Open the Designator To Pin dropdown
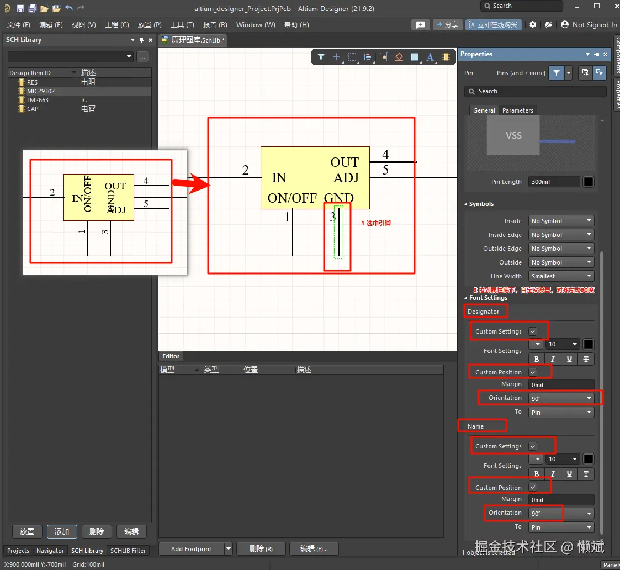The image size is (620, 570). coord(561,413)
